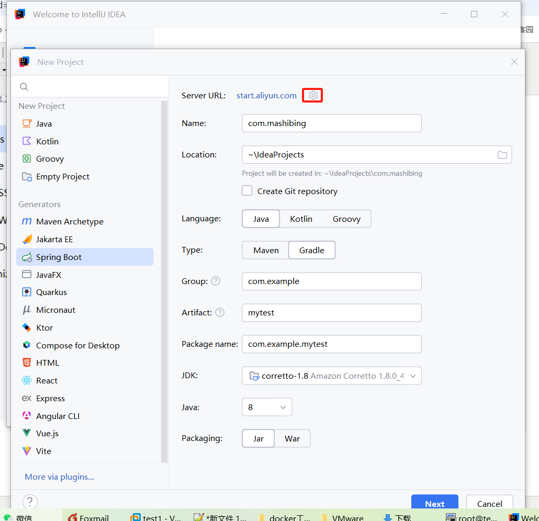The width and height of the screenshot is (539, 521).
Task: Select Compose for Desktop label
Action: coord(78,345)
